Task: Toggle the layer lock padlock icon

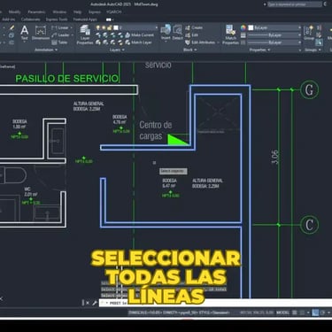Action: click(110, 27)
